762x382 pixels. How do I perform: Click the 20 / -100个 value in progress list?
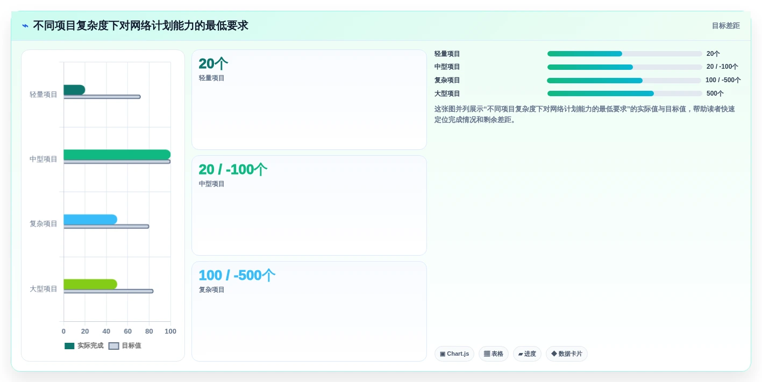(722, 67)
